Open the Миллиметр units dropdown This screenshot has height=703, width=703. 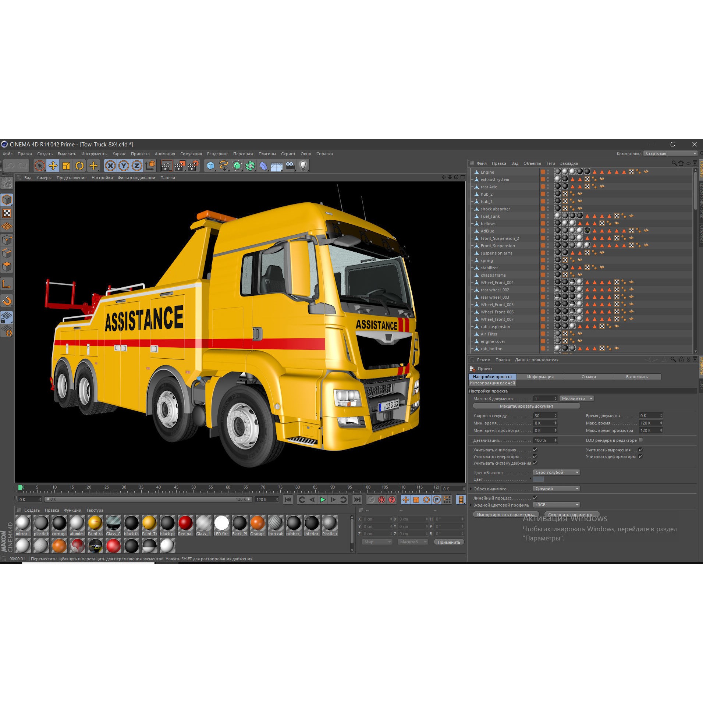click(x=577, y=398)
